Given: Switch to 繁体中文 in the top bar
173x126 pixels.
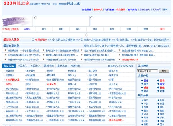Looking at the screenshot, I should [x=98, y=9].
